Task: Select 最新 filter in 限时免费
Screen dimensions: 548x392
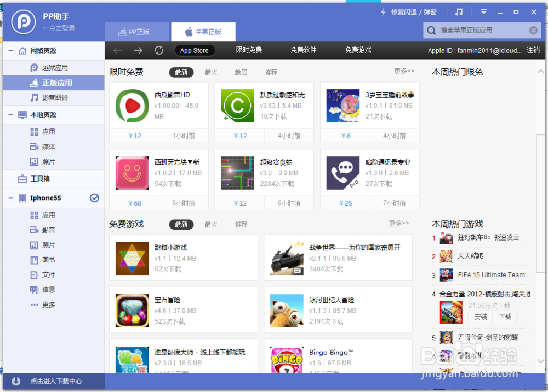Action: tap(181, 72)
